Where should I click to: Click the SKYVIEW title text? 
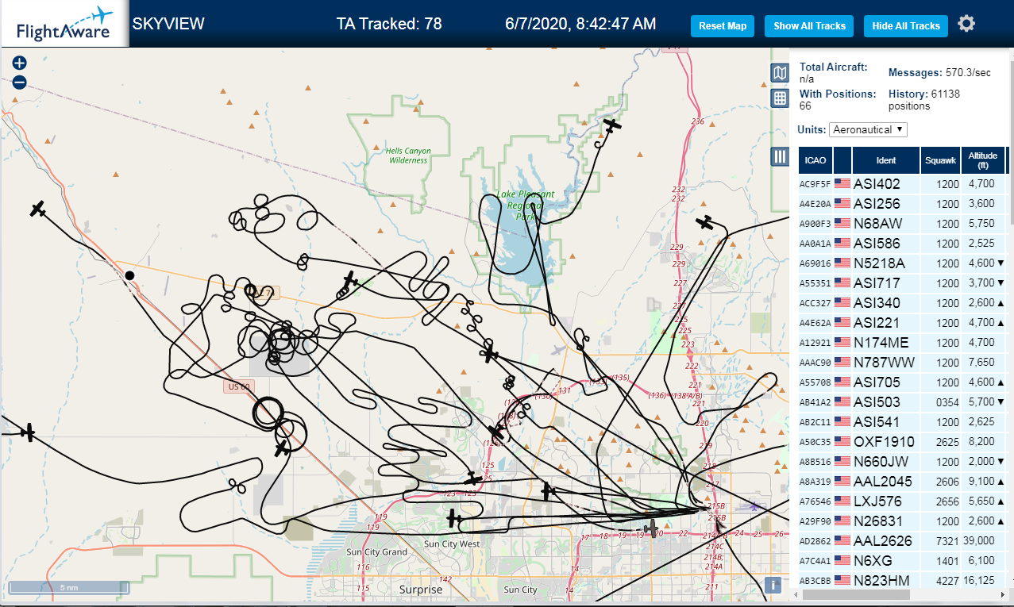(x=168, y=24)
